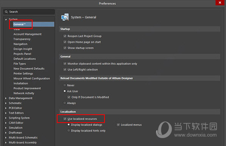Select the Ask User reload option
Screen dimensions: 226x146
65,91
